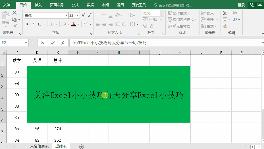Open font color dropdown arrow
This screenshot has width=264, height=149.
78,24
